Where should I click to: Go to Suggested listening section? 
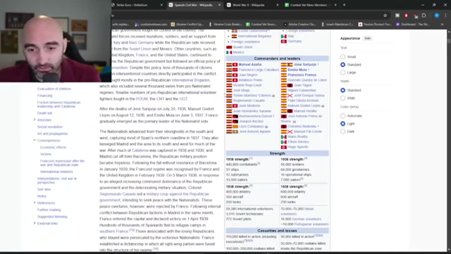pos(52,217)
